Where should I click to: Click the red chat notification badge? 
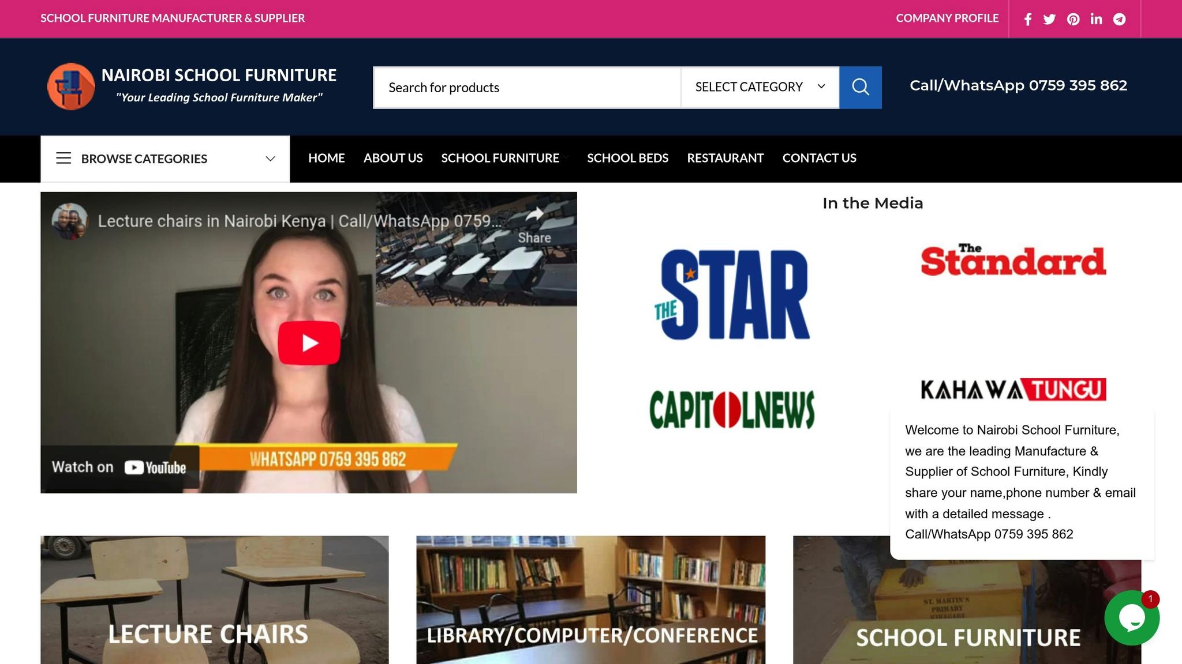coord(1150,599)
